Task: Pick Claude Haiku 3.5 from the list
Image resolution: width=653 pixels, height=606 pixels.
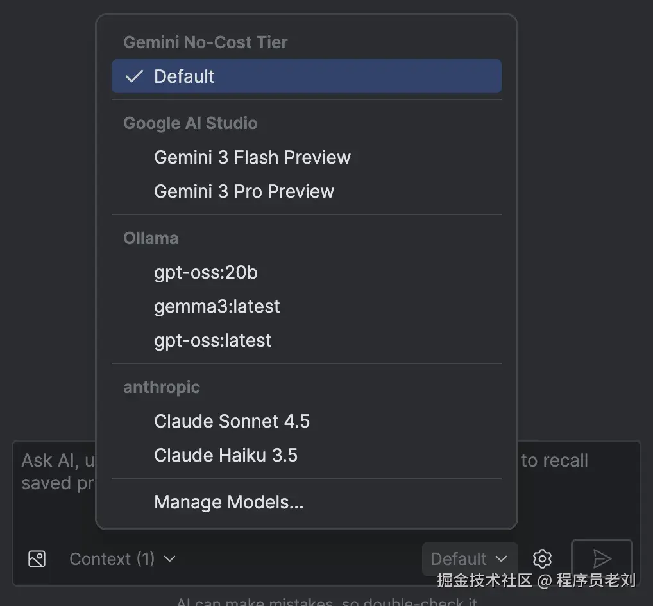Action: pyautogui.click(x=225, y=455)
